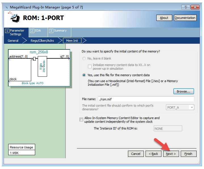
Task: Click the 'address[7..0]' port label
Action: (18, 56)
